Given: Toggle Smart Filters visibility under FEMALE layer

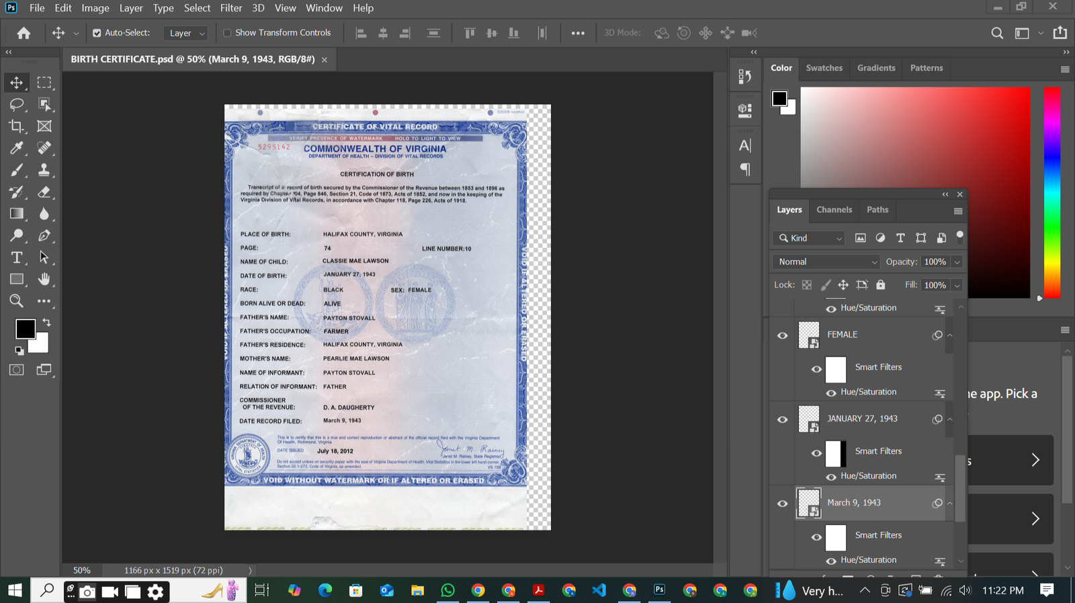Looking at the screenshot, I should 816,369.
